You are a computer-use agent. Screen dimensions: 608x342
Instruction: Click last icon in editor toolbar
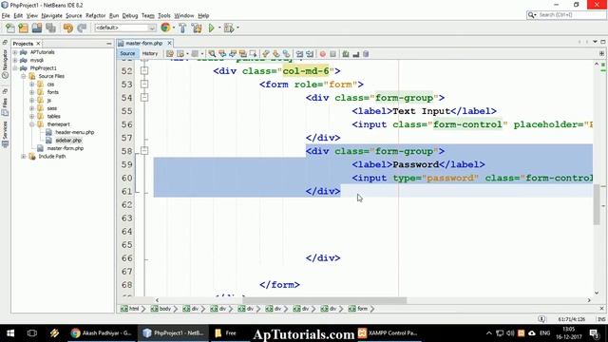point(366,54)
